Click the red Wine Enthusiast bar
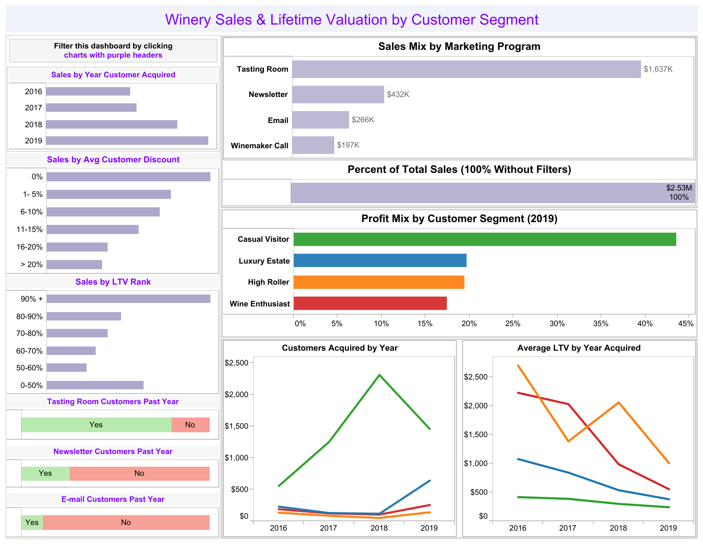The image size is (703, 544). point(370,303)
